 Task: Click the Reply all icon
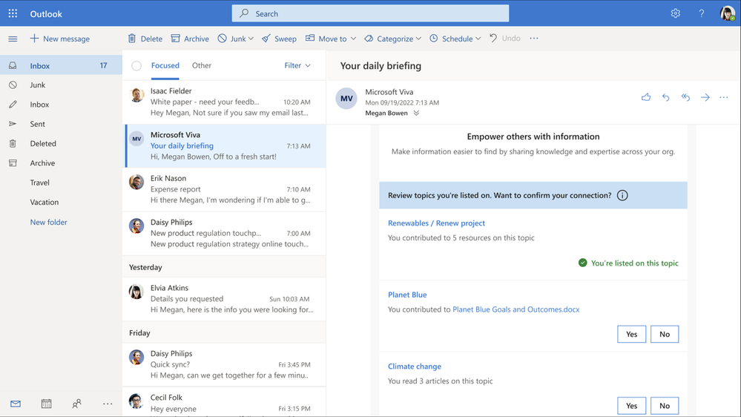click(x=685, y=97)
